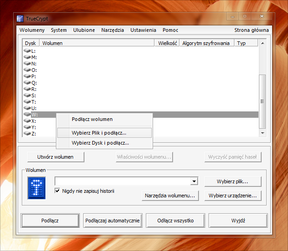Viewport: 288px width, 251px height.
Task: Click the drive icon for S:
Action: point(27,95)
